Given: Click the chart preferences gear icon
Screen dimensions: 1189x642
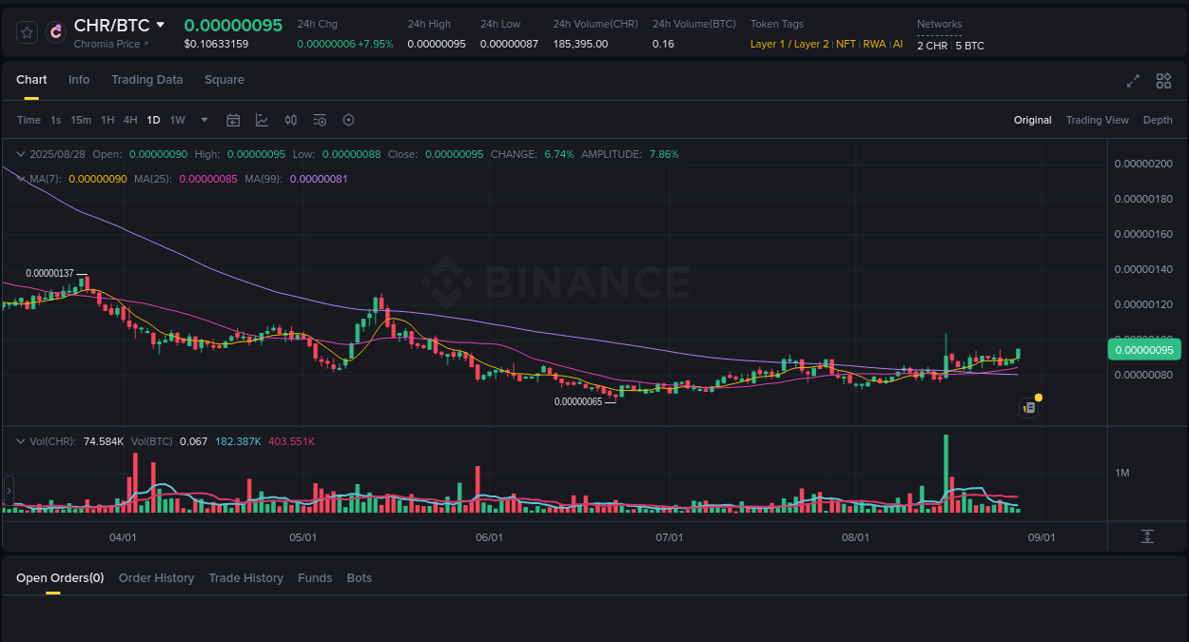Looking at the screenshot, I should 348,120.
